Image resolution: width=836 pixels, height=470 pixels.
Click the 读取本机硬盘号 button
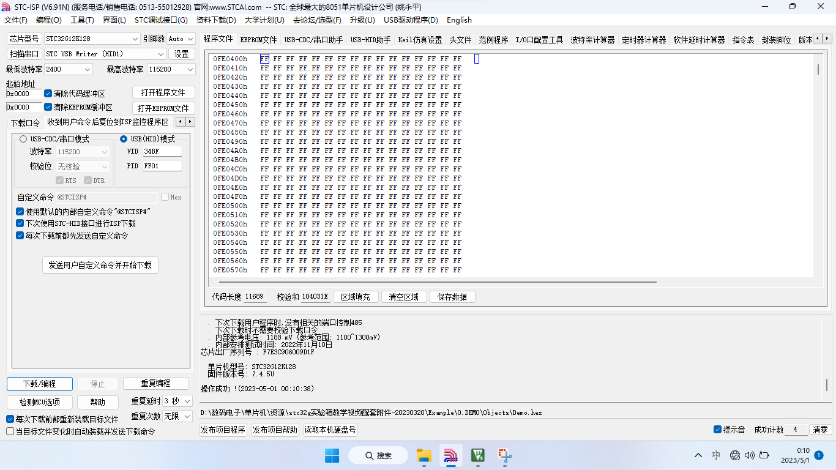coord(330,430)
